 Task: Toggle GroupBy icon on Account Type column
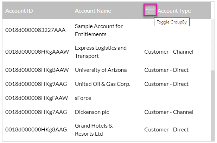pyautogui.click(x=150, y=10)
